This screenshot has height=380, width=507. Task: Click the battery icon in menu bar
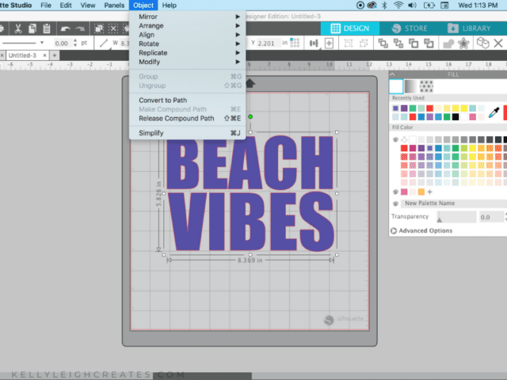[x=429, y=5]
